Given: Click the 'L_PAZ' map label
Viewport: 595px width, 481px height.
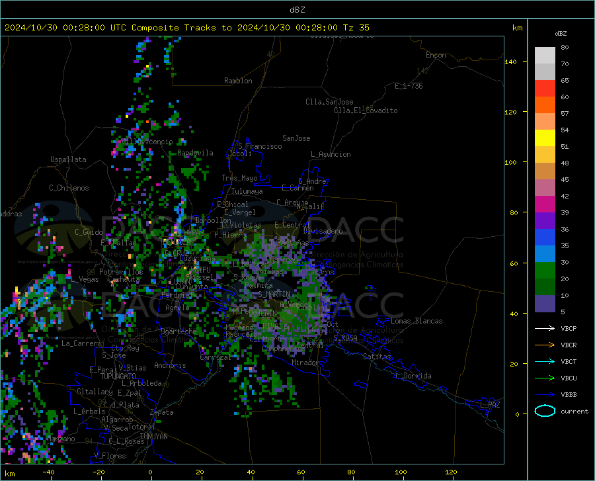Looking at the screenshot, I should 490,405.
